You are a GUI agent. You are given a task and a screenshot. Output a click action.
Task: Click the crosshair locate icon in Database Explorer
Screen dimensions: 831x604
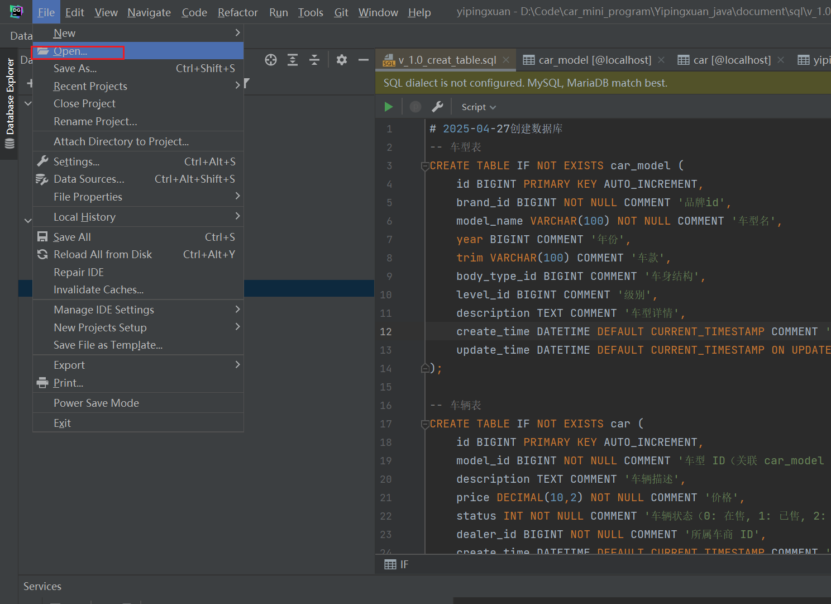[271, 60]
